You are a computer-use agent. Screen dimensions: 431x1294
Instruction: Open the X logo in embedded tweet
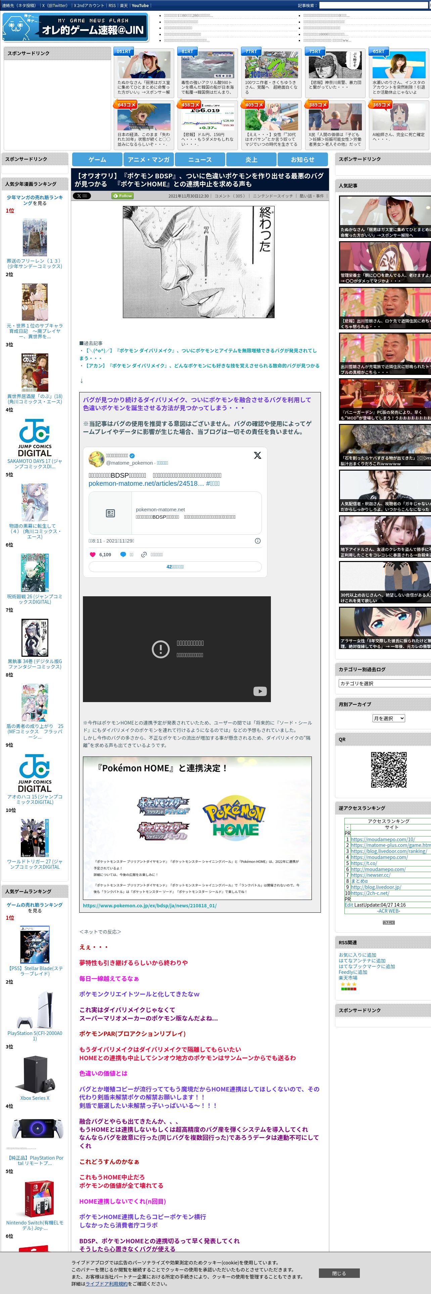(257, 455)
